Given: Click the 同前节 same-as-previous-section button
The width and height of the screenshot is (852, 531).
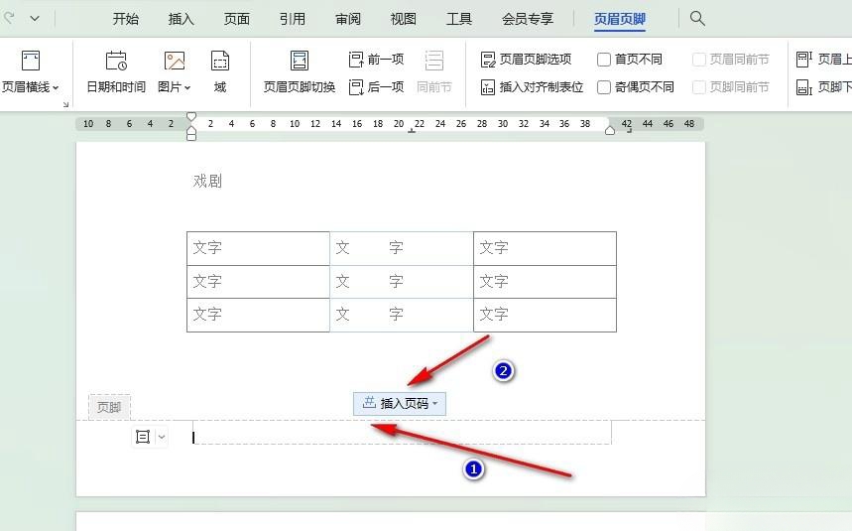Looking at the screenshot, I should [434, 71].
